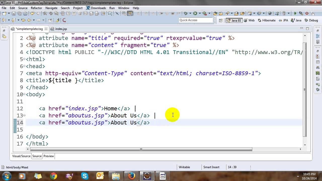Screen dimensions: 322x181
Task: Switch to Web perspective
Action: (249, 20)
